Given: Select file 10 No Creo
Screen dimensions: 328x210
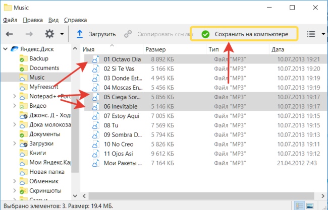Looking at the screenshot, I should coord(119,144).
